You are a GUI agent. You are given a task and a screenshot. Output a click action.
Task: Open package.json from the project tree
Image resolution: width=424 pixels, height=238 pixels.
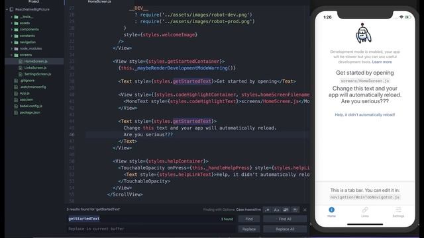(30, 112)
